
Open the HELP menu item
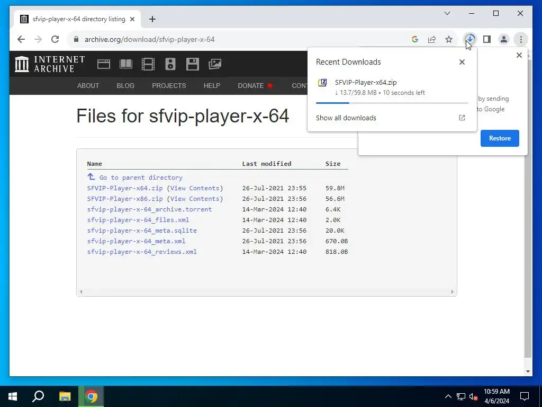pyautogui.click(x=212, y=85)
